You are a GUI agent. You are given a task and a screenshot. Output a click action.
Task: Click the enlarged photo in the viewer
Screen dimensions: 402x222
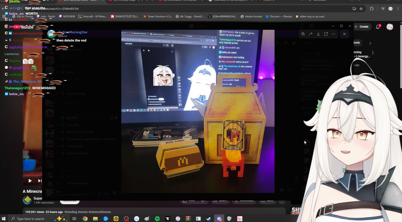(x=198, y=111)
